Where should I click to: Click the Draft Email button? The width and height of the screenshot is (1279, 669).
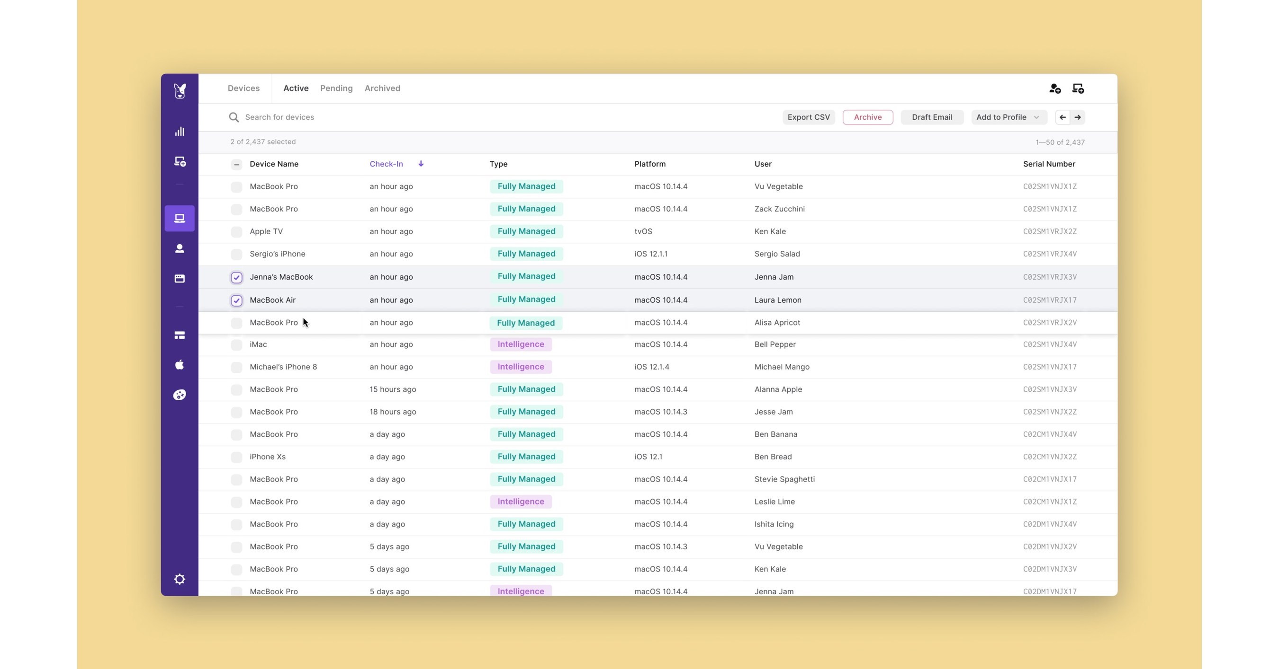(932, 117)
